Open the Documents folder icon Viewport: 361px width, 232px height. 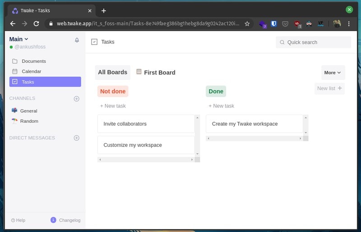[x=15, y=61]
